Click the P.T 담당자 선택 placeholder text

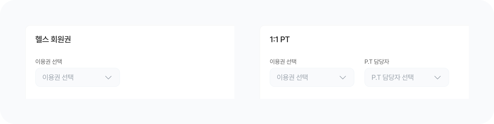(392, 77)
